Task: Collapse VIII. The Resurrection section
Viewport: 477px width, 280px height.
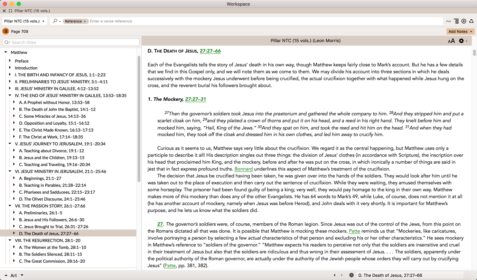Action: coord(10,240)
